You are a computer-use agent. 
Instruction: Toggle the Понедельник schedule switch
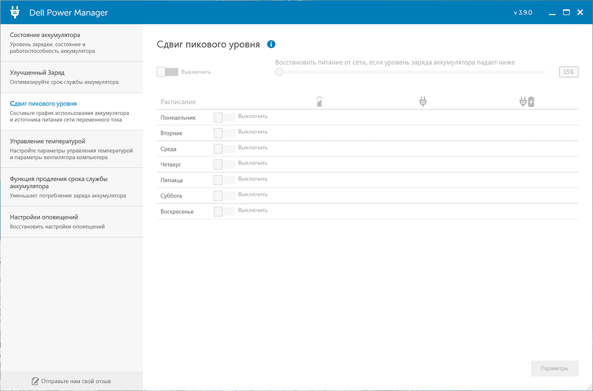[x=224, y=117]
